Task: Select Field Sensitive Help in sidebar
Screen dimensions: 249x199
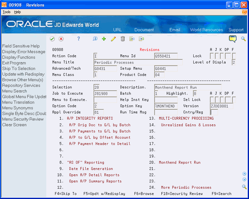Action: [x=21, y=46]
